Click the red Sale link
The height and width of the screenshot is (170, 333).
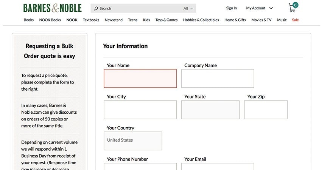pyautogui.click(x=295, y=20)
